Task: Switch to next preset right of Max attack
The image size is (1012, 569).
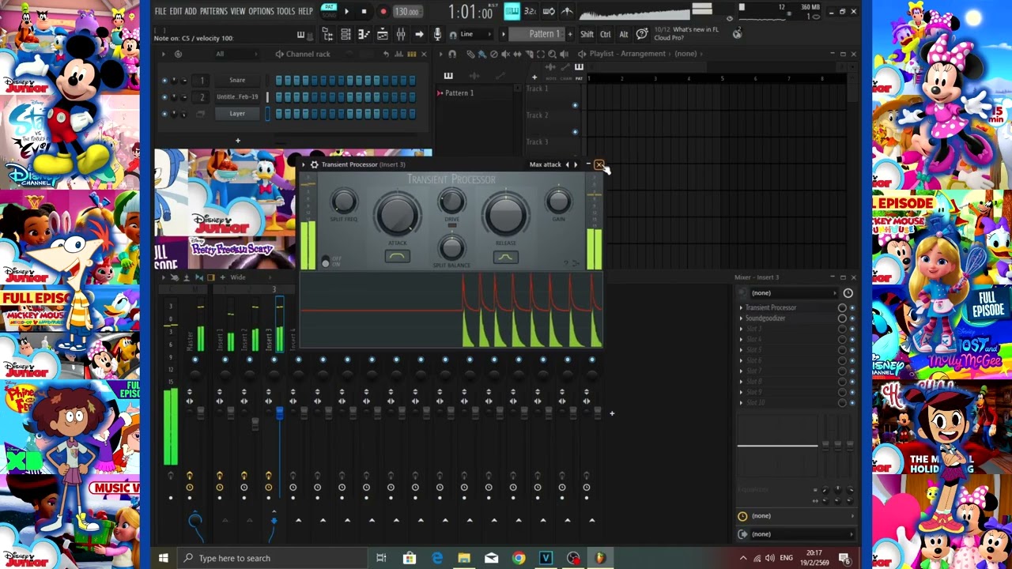Action: click(575, 164)
